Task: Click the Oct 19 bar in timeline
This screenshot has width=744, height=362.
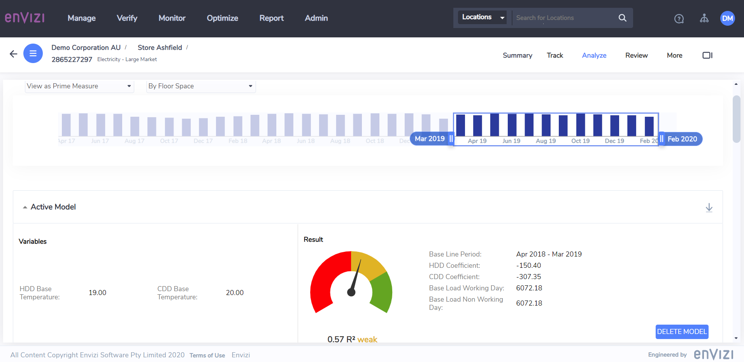Action: [581, 125]
